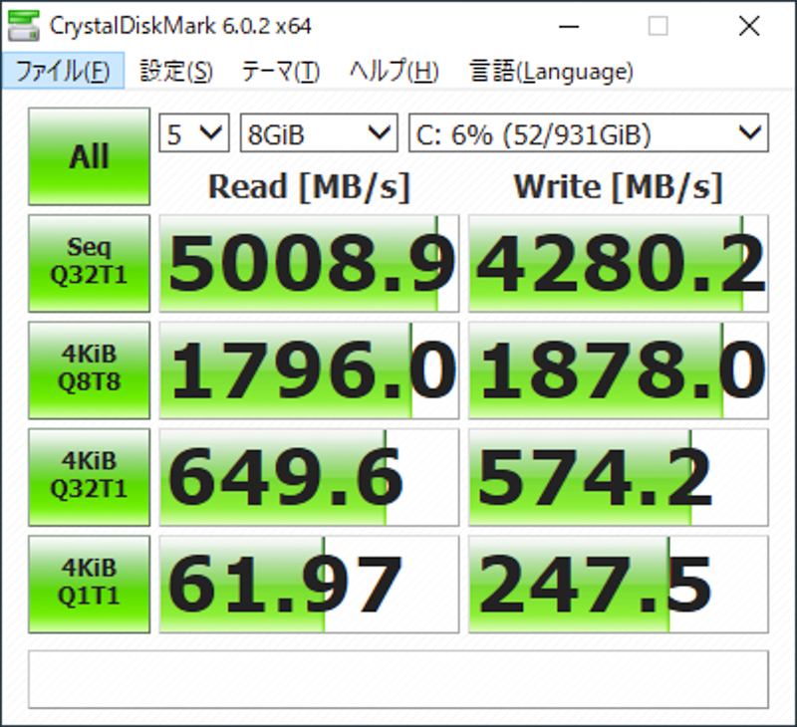Click the 4KiB Q8T8 Read result box
Screen dimensions: 797x727
307,369
